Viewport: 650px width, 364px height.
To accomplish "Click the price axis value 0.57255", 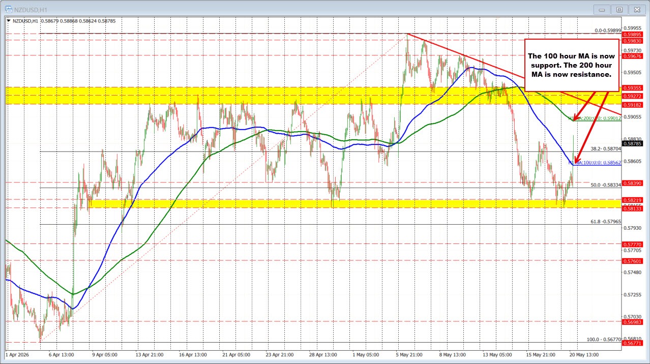I will click(x=633, y=294).
